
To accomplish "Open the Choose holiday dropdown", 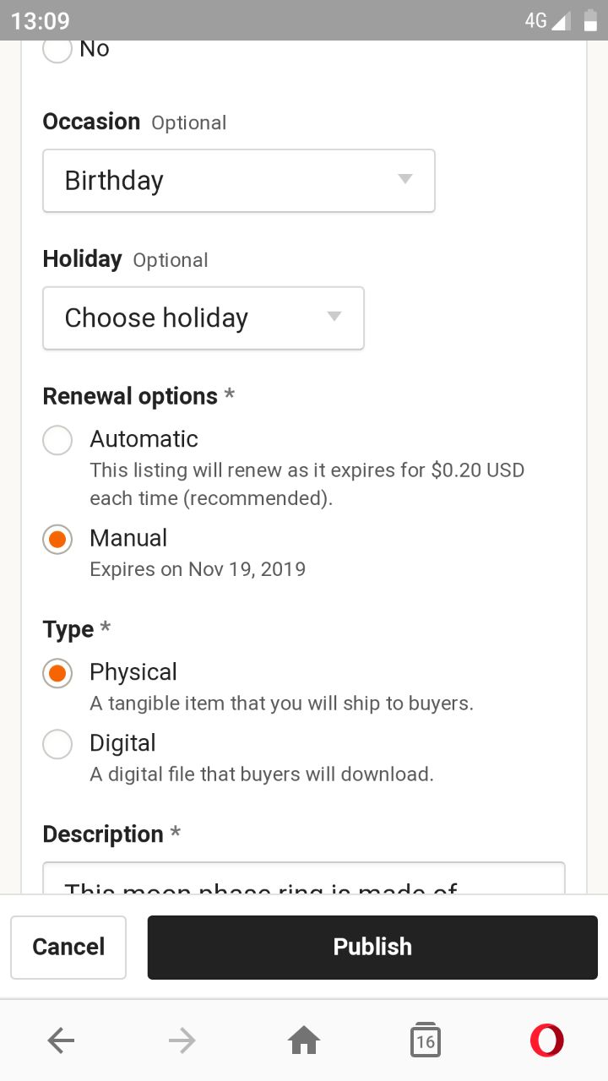I will pos(204,318).
